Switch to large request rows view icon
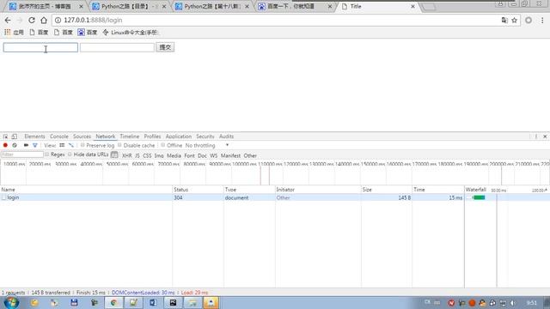Viewport: 550px width, 309px height. coord(62,145)
